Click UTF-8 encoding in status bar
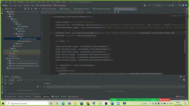The height and width of the screenshot is (106, 189). pos(175,99)
